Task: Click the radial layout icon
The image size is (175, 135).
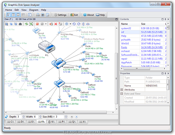Action: tap(67, 24)
